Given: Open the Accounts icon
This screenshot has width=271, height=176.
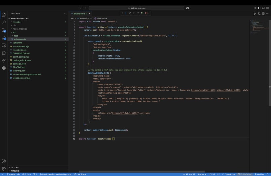Looking at the screenshot, I should 4,161.
